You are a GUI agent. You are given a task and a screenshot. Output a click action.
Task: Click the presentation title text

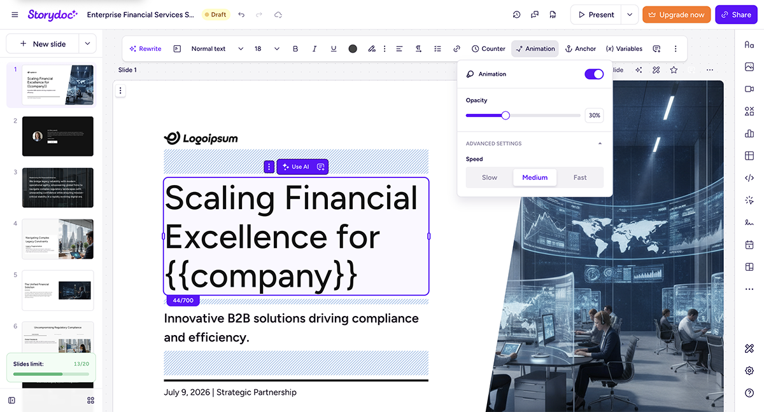point(141,15)
